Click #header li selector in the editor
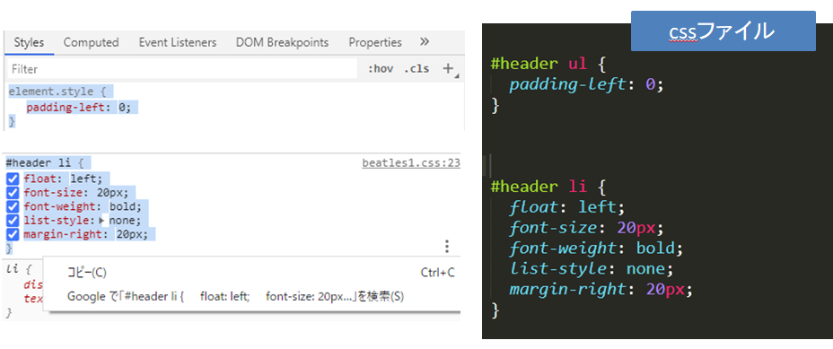 (x=539, y=187)
